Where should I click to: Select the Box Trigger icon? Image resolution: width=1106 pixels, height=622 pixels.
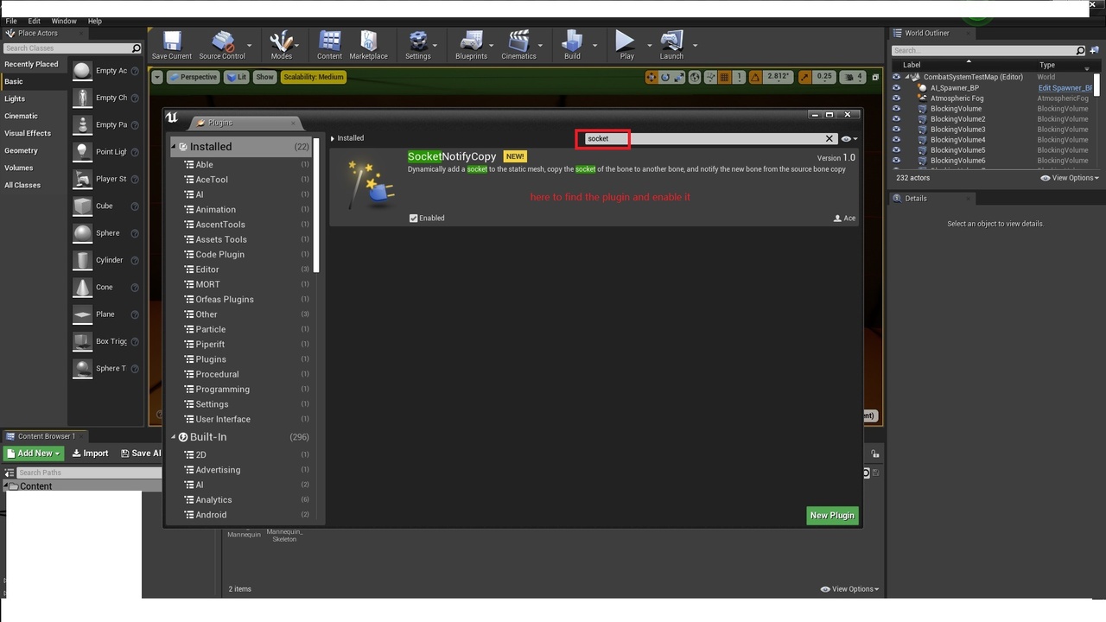[82, 341]
